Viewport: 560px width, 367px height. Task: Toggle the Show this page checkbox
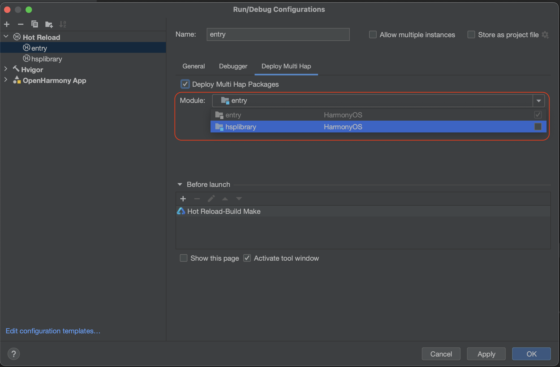pos(184,258)
